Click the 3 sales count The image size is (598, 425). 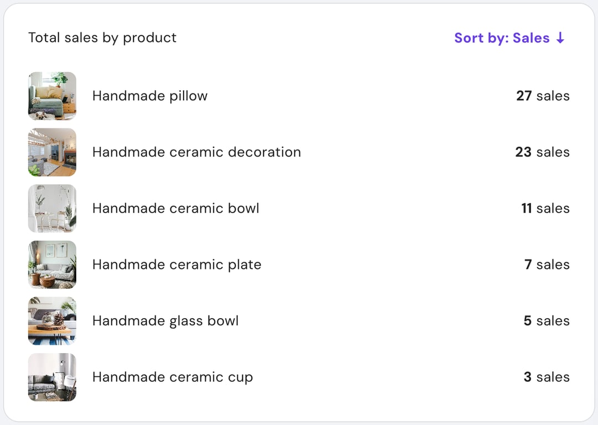click(547, 377)
